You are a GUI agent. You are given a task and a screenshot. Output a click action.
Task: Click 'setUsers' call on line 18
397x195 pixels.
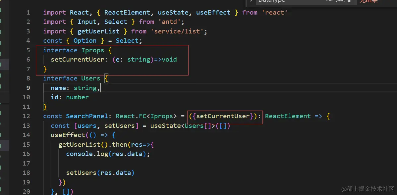pyautogui.click(x=81, y=173)
